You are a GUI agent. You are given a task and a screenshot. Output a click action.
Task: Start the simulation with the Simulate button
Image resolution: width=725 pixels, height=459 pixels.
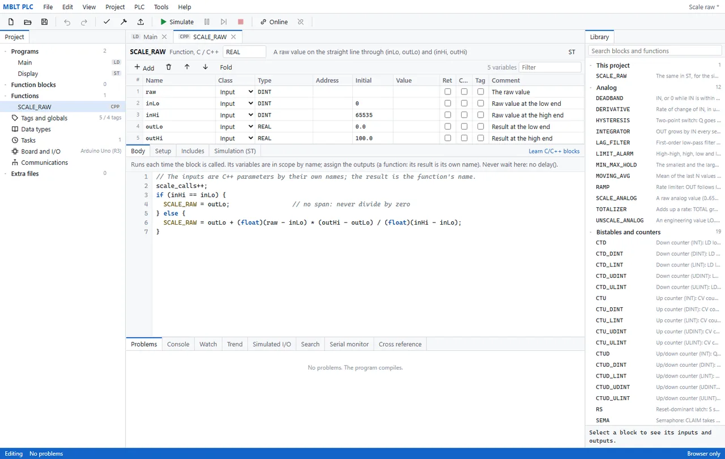[177, 22]
